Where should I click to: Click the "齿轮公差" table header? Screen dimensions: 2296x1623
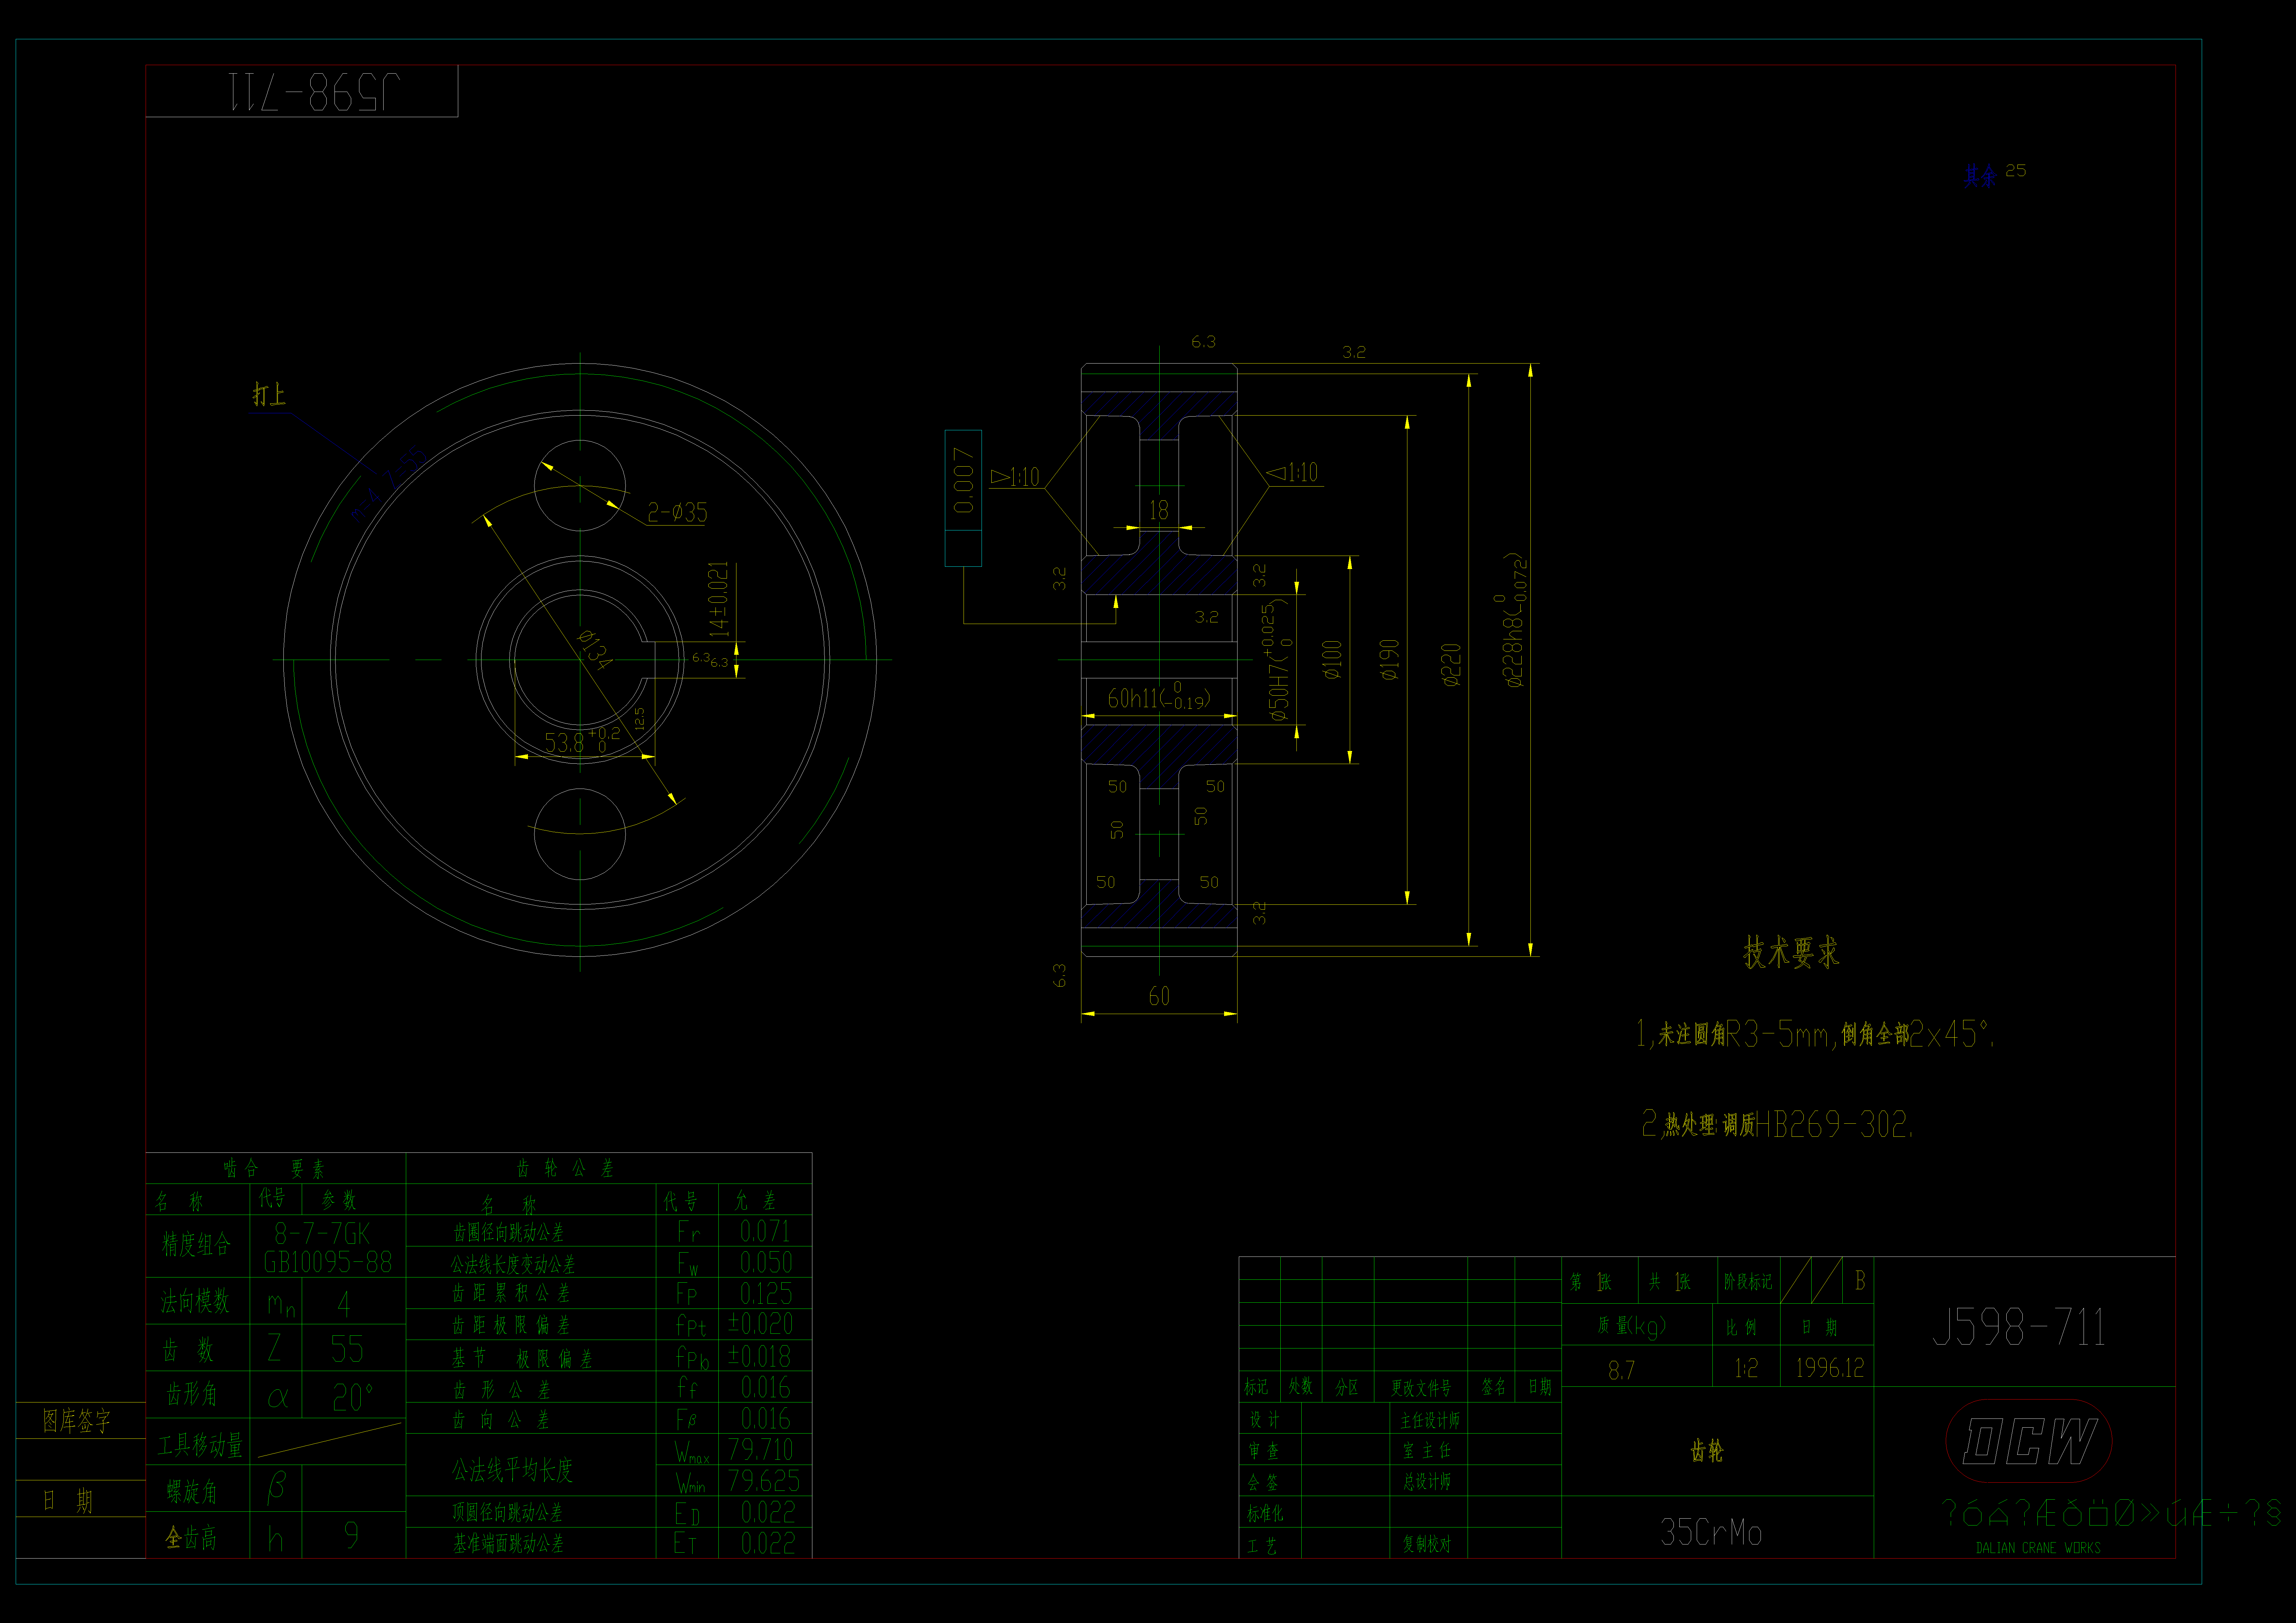(565, 1168)
